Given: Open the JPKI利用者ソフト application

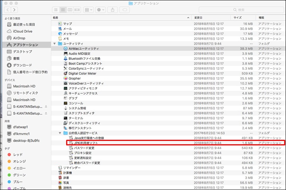Looking at the screenshot, I should point(86,143).
